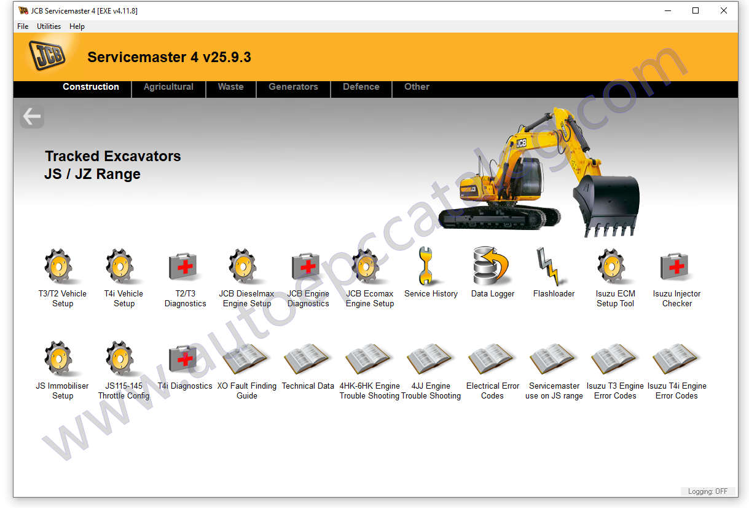Open Service History
Image resolution: width=749 pixels, height=508 pixels.
pos(430,267)
